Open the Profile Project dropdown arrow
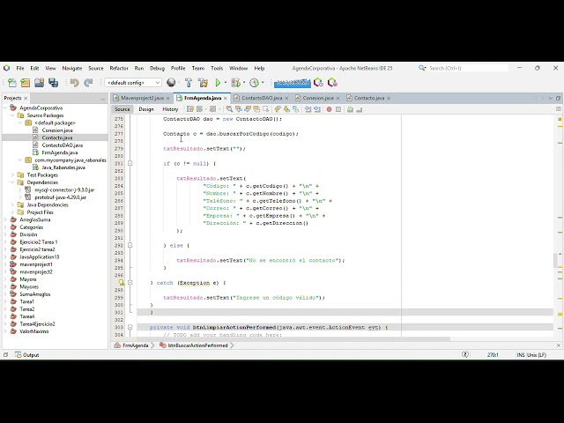Image resolution: width=564 pixels, height=423 pixels. [263, 83]
